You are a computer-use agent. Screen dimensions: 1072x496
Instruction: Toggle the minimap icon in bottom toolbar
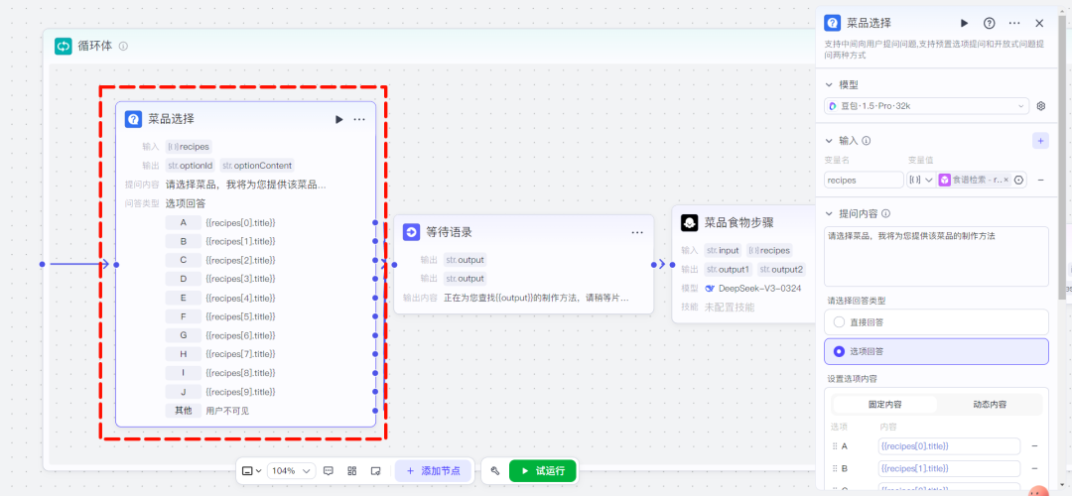click(x=375, y=471)
